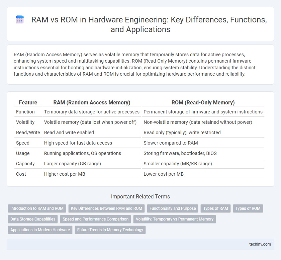Click the Feature column header
The image size is (281, 260).
coord(28,102)
